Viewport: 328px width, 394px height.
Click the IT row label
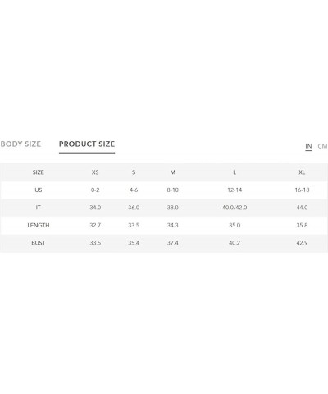coord(39,208)
